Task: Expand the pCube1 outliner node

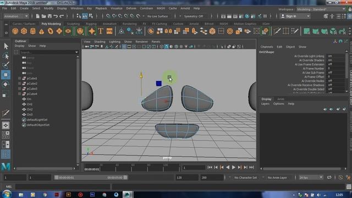Action: [20, 78]
